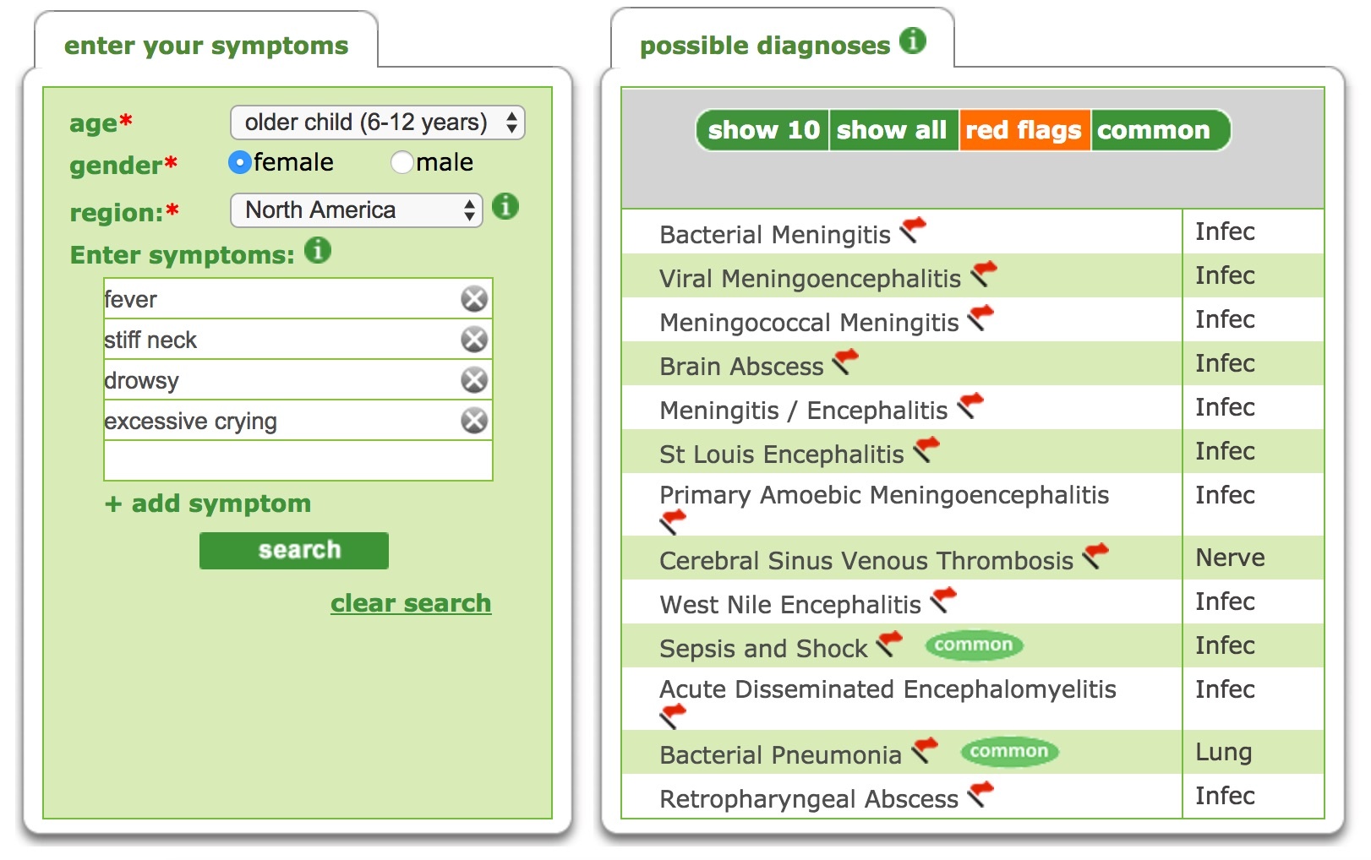
Task: Select the female gender option
Action: pos(241,161)
